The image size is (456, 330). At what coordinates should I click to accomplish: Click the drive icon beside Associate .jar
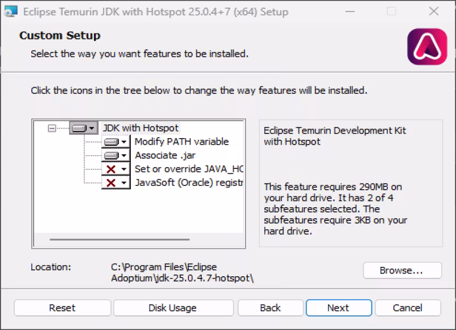coord(111,156)
